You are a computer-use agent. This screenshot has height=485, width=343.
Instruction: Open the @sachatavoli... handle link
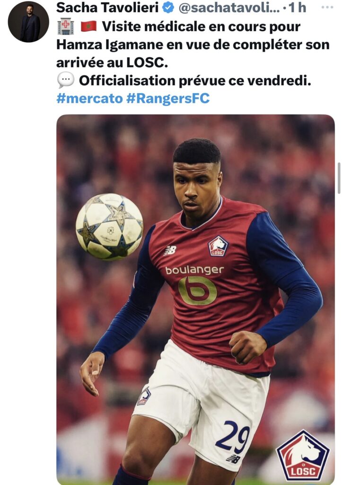click(x=229, y=8)
